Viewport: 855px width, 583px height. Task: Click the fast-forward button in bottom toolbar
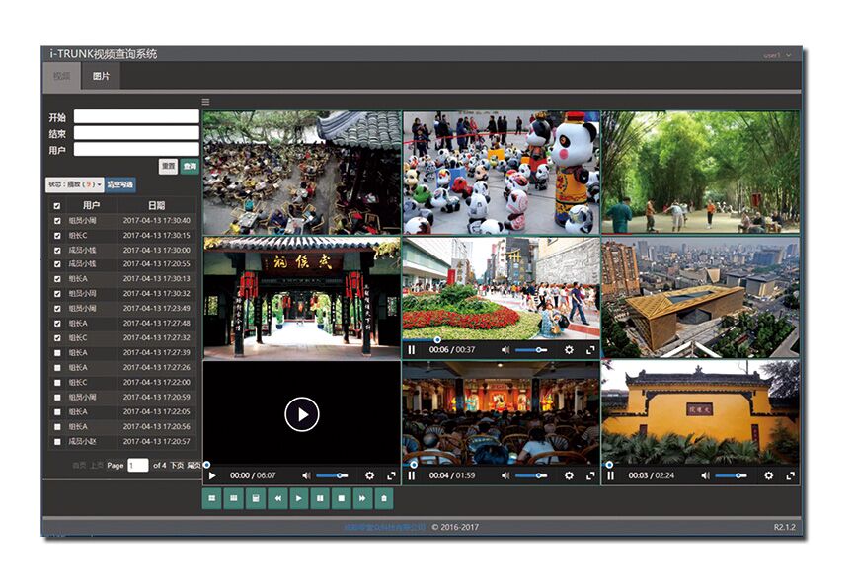pyautogui.click(x=361, y=499)
